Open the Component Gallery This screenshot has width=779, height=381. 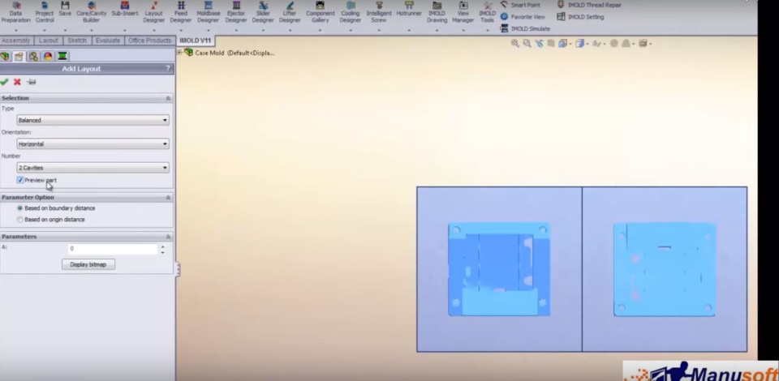pyautogui.click(x=320, y=12)
